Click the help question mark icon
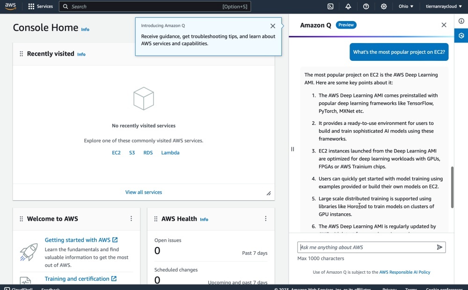Image resolution: width=468 pixels, height=290 pixels. tap(366, 7)
